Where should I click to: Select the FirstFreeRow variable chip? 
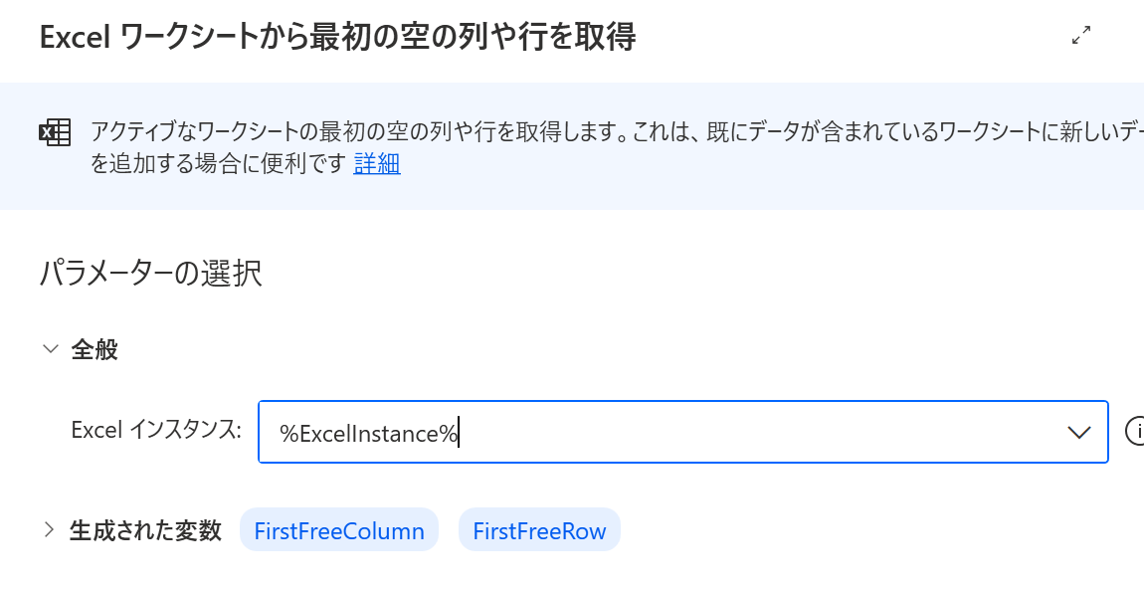click(x=539, y=531)
